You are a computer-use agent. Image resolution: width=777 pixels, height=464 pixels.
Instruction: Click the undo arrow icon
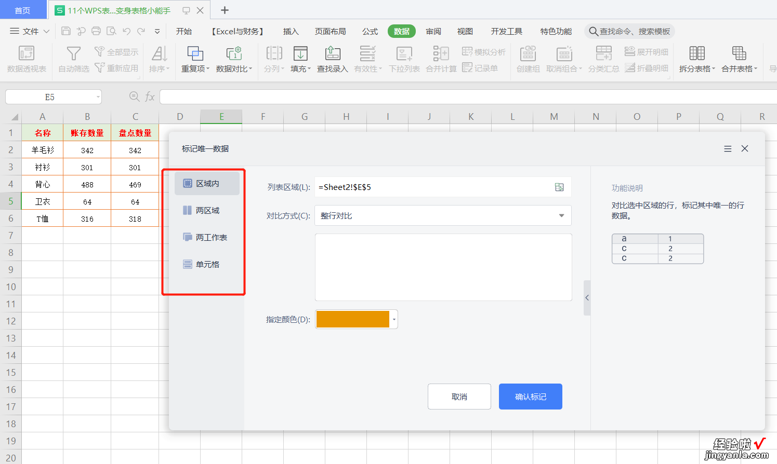[x=126, y=31]
